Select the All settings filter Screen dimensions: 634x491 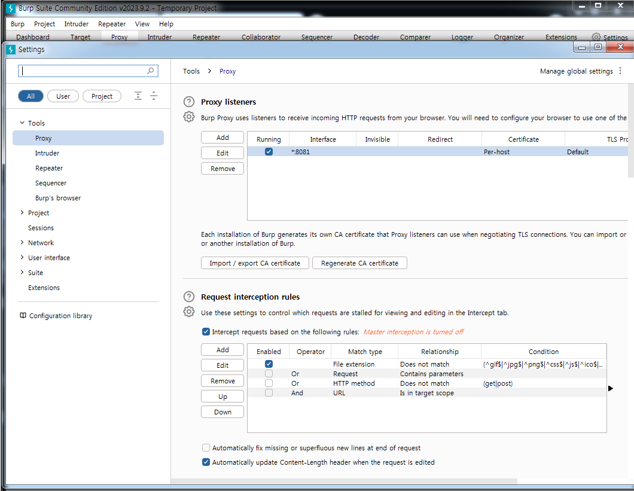31,96
